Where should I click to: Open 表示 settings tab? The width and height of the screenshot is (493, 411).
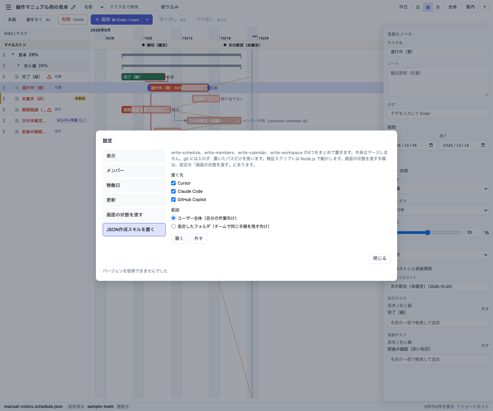pyautogui.click(x=134, y=156)
